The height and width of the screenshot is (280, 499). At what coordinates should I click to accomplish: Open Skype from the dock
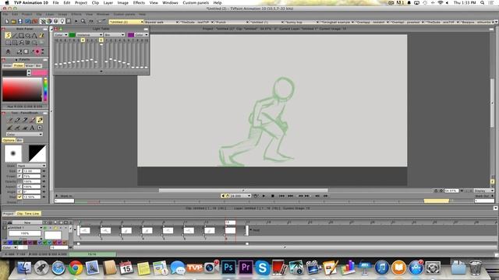coord(262,268)
